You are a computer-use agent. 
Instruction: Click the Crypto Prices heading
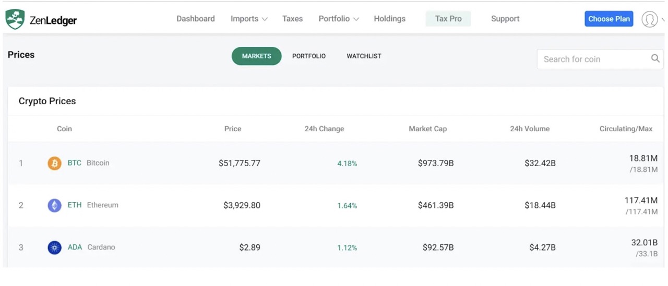tap(47, 102)
